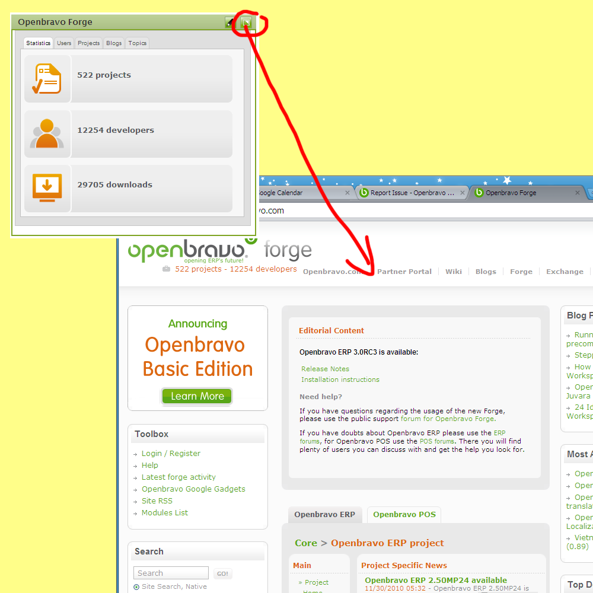Click the GO! search button

click(222, 573)
